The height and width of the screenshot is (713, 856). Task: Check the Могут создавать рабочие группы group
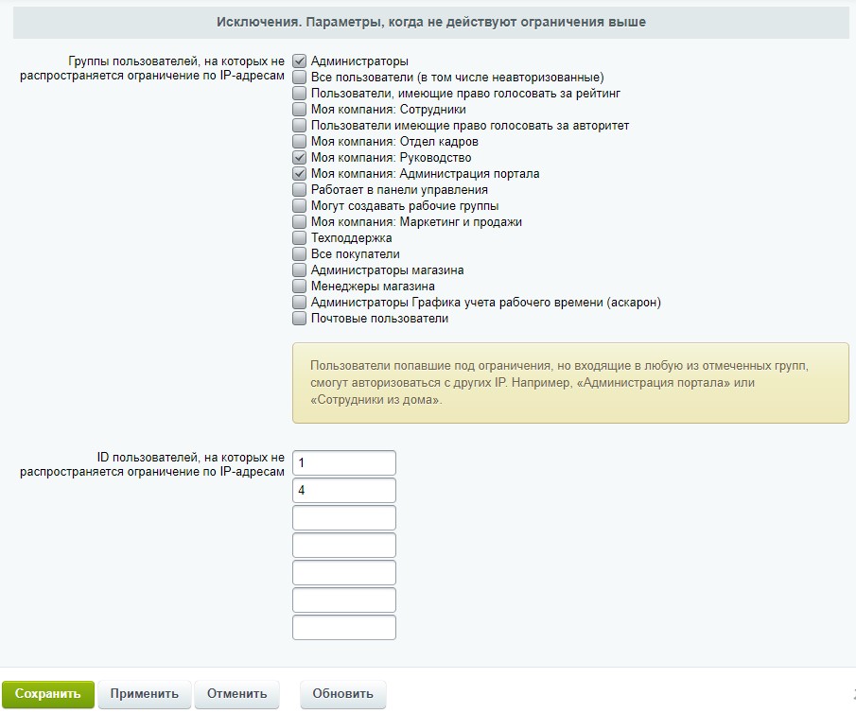point(298,205)
